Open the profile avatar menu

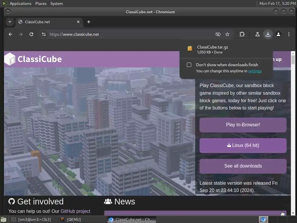278,34
